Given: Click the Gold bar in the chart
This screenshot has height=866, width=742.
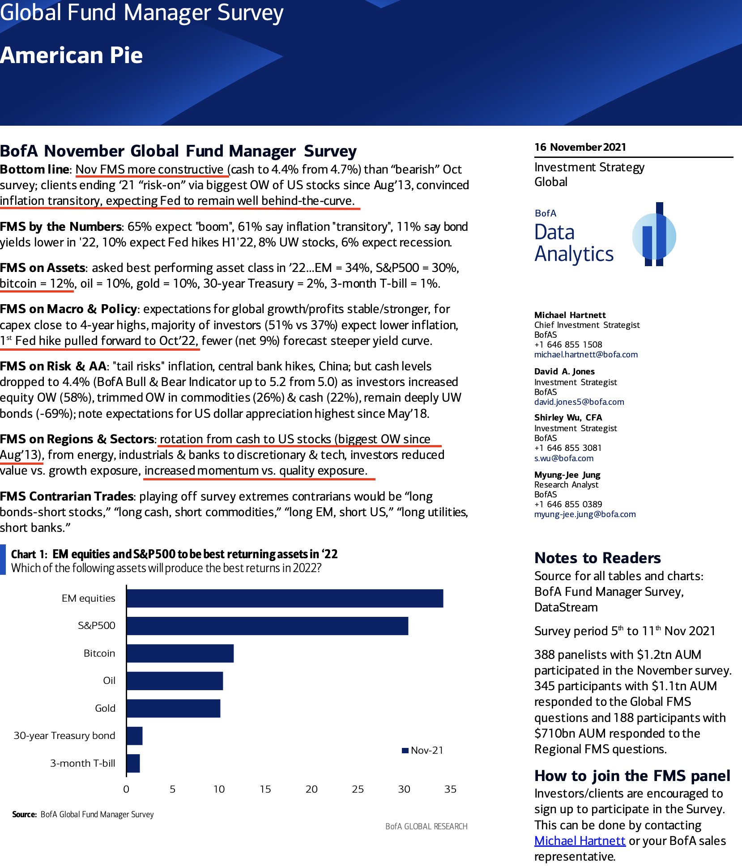Looking at the screenshot, I should [174, 708].
